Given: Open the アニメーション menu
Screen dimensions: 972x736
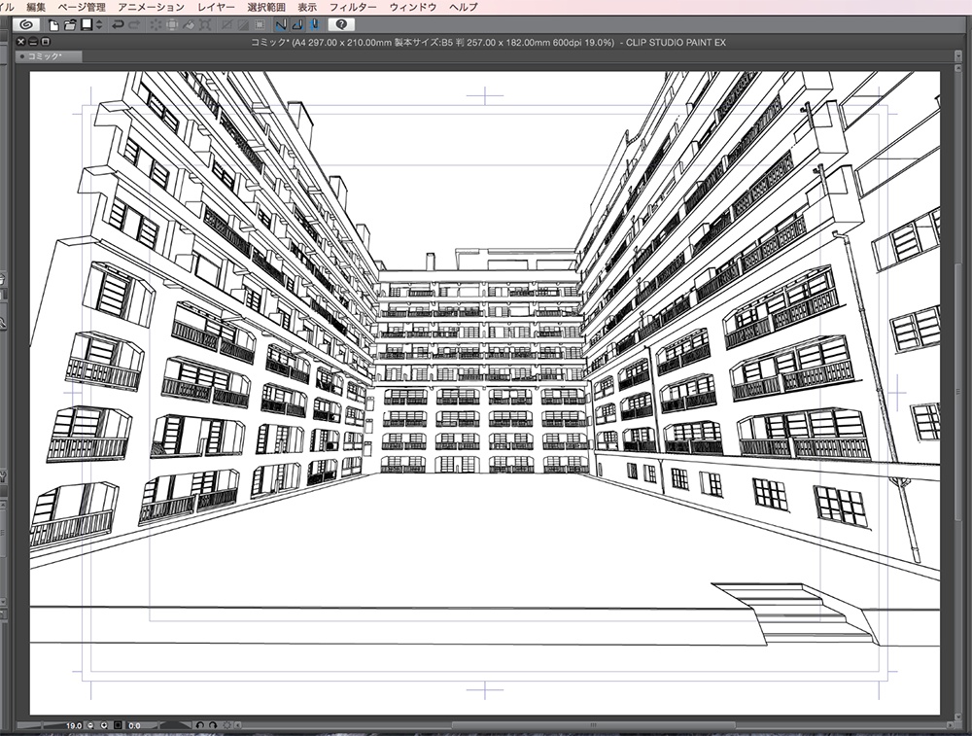Looking at the screenshot, I should click(152, 7).
